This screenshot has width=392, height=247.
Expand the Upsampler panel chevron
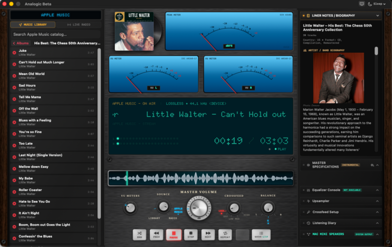click(x=377, y=201)
